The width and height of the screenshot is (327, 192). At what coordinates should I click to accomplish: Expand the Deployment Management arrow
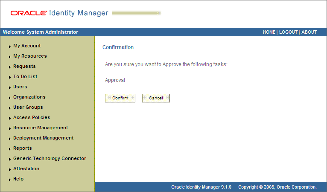pos(9,139)
